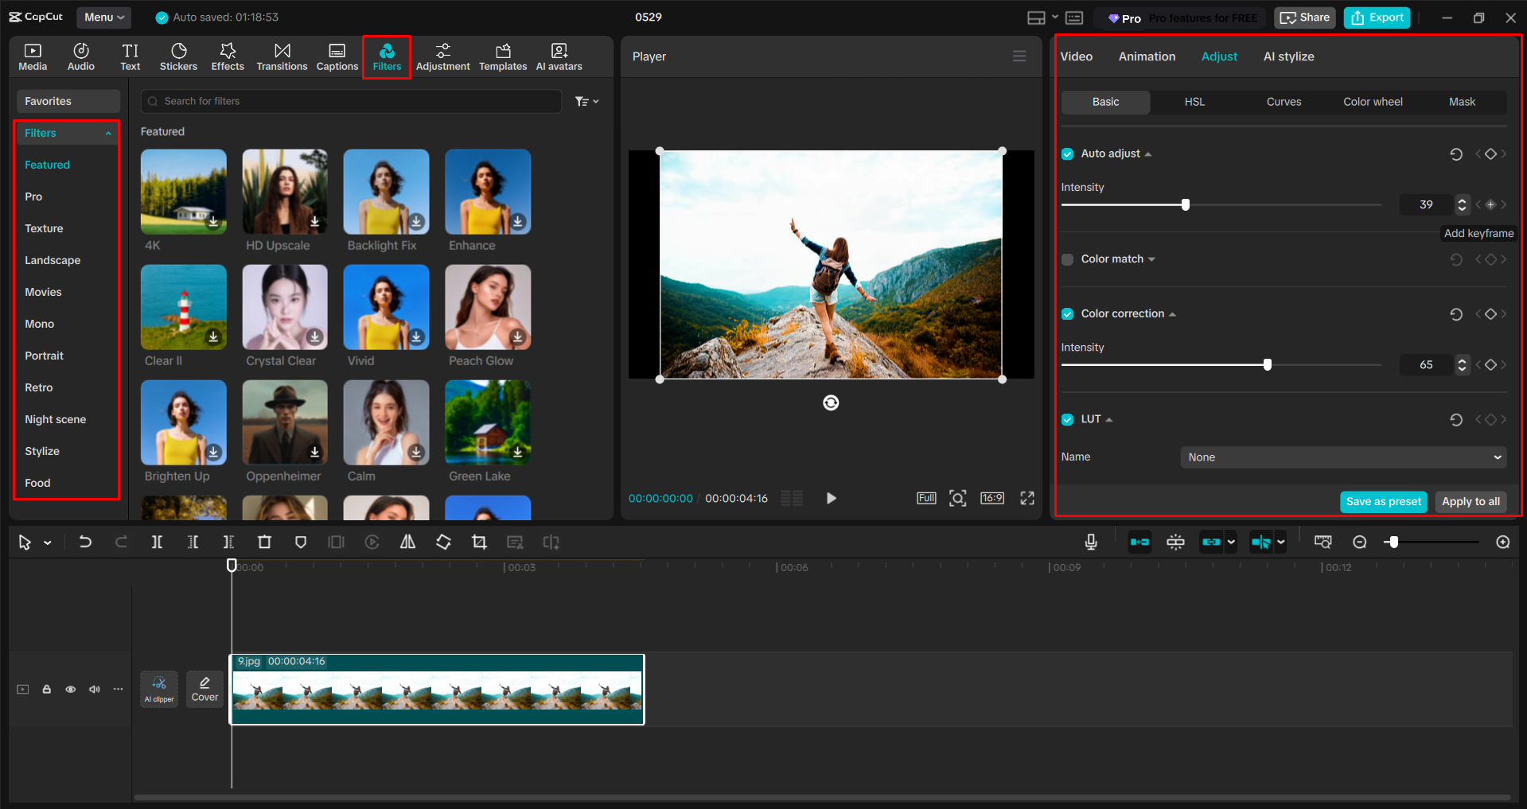Image resolution: width=1527 pixels, height=809 pixels.
Task: Enable the Color match option
Action: point(1067,259)
